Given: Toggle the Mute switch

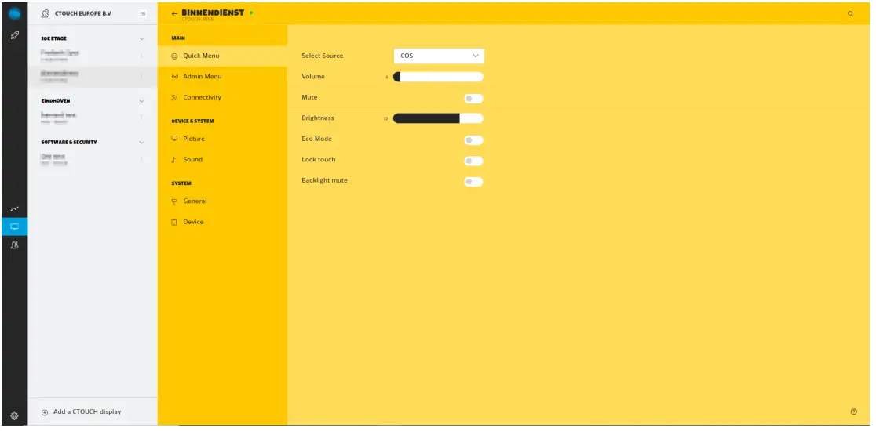Looking at the screenshot, I should (473, 99).
